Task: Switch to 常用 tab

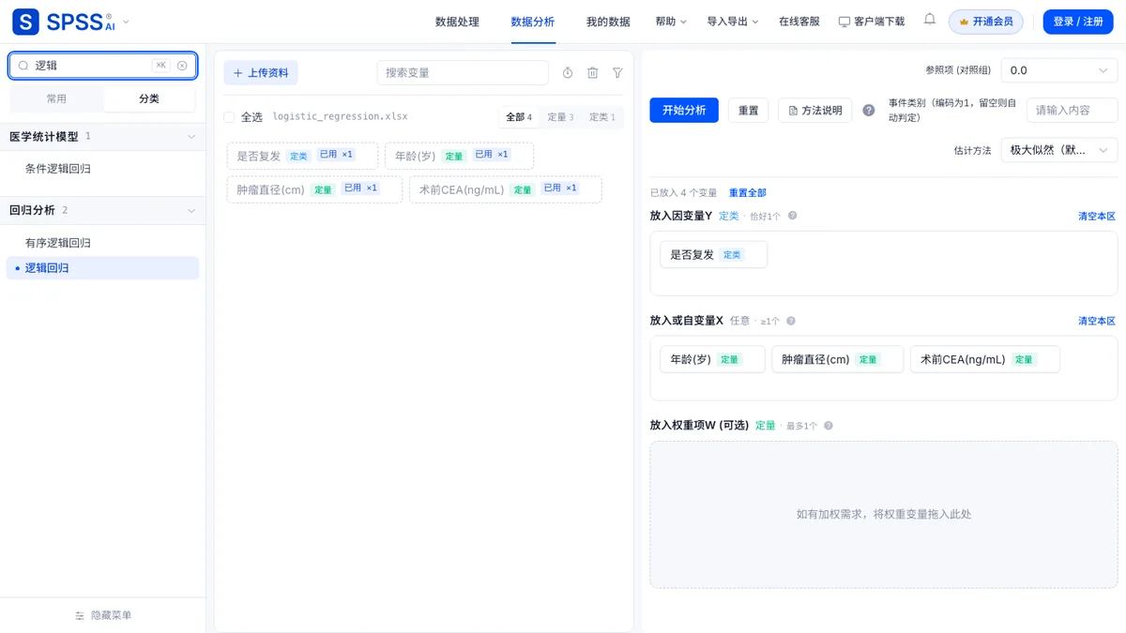Action: [56, 98]
